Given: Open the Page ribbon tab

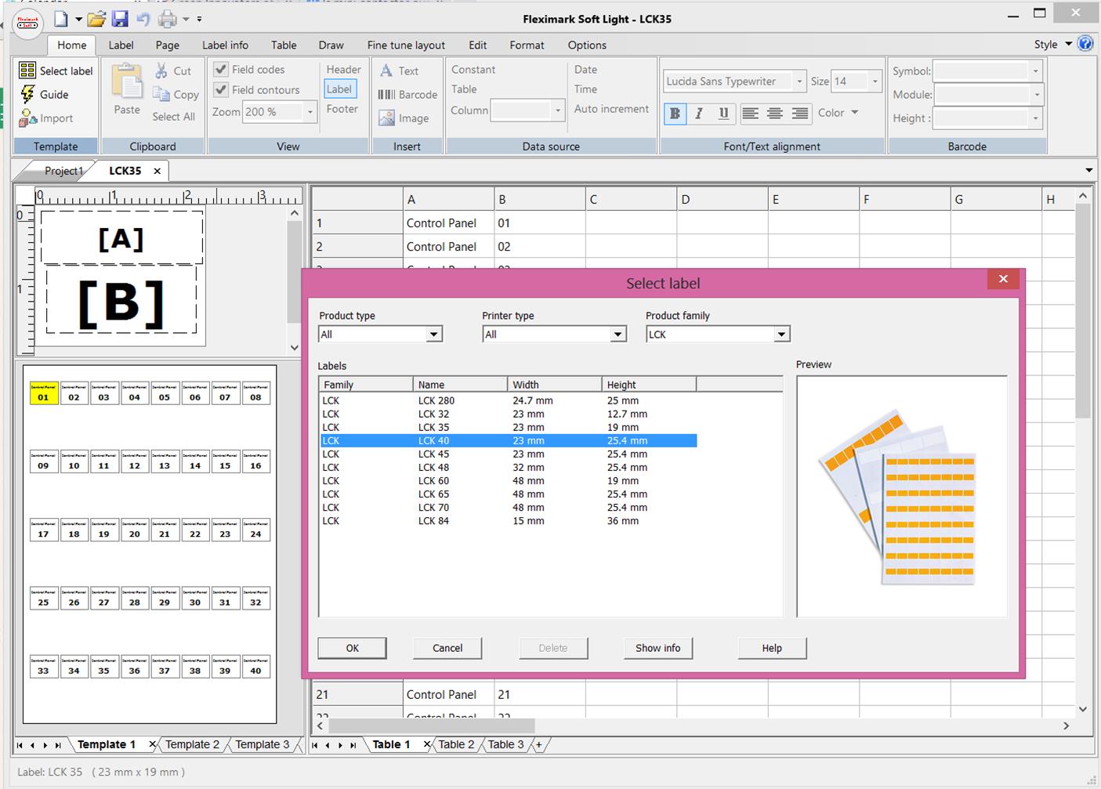Looking at the screenshot, I should pos(167,45).
